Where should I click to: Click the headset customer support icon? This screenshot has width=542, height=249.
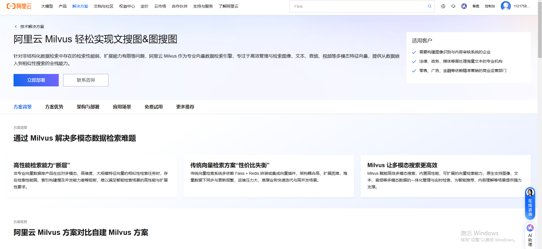point(453,6)
